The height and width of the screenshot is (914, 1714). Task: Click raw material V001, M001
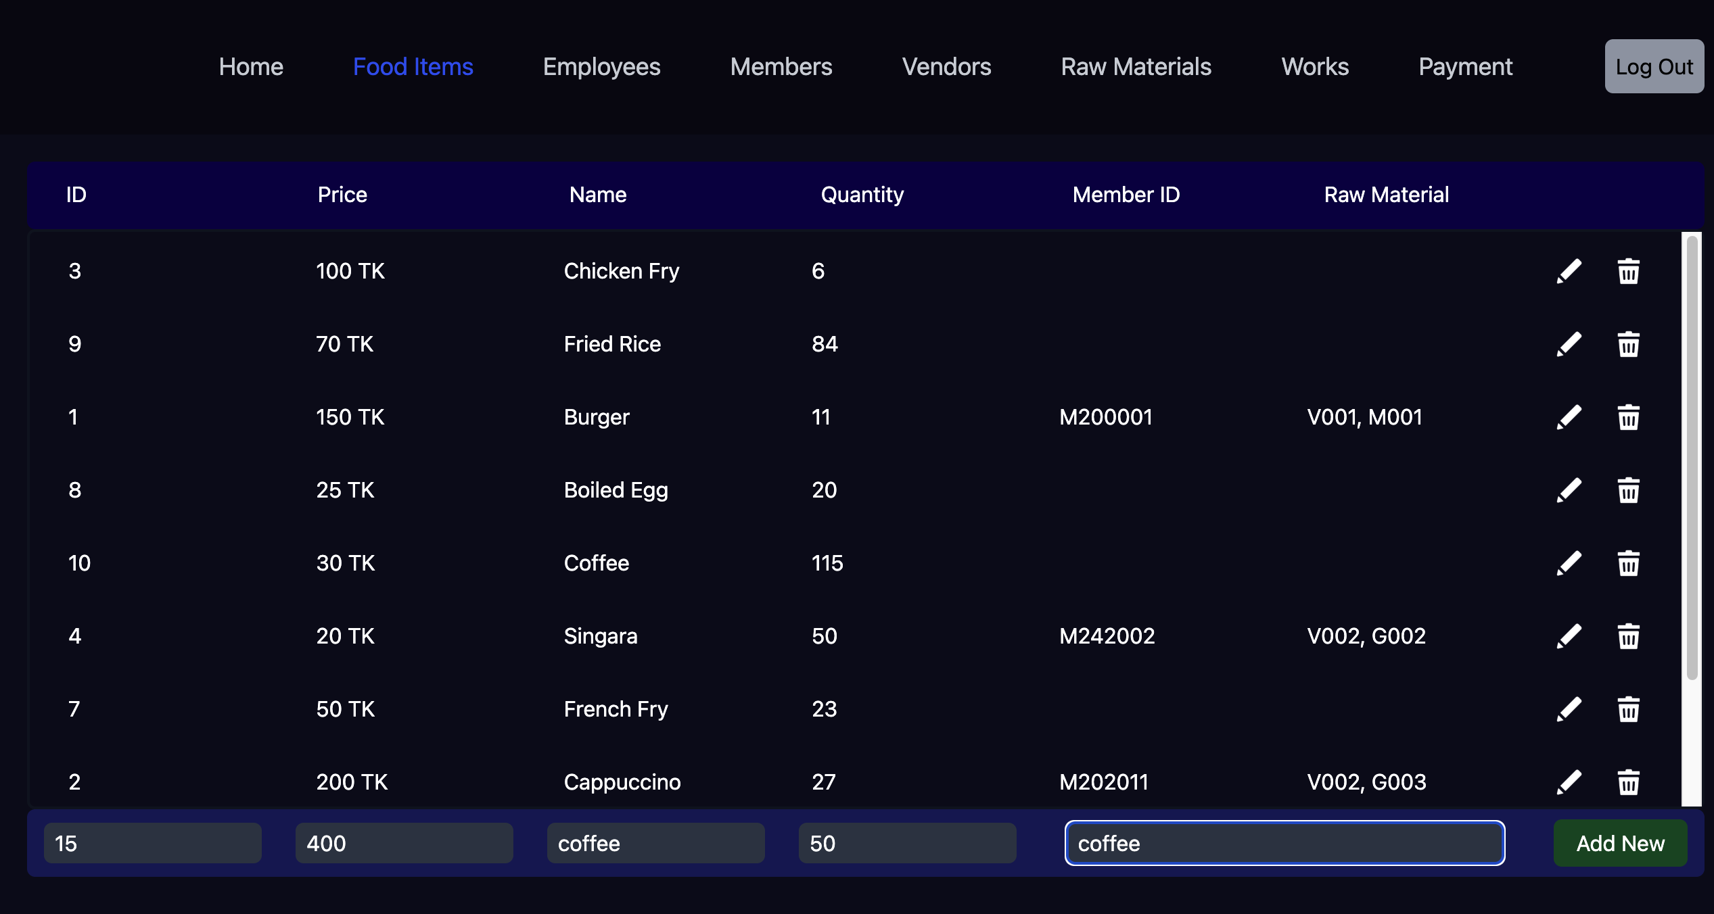coord(1364,417)
